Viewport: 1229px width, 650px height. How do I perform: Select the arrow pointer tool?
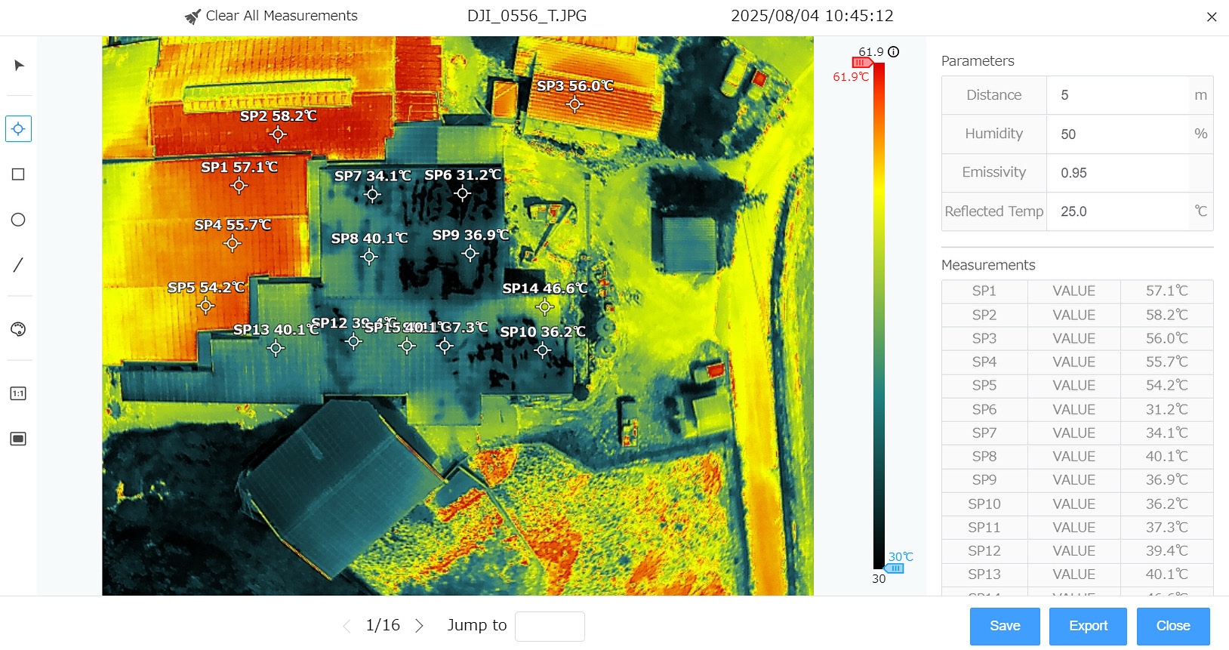point(19,66)
